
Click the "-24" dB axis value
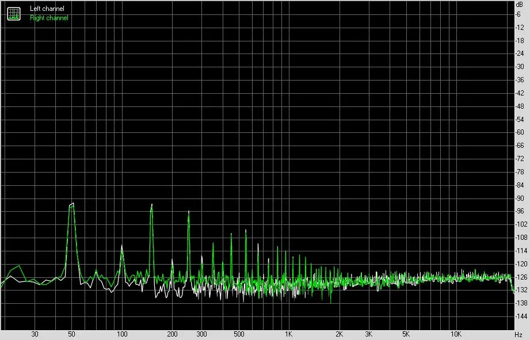[x=519, y=54]
